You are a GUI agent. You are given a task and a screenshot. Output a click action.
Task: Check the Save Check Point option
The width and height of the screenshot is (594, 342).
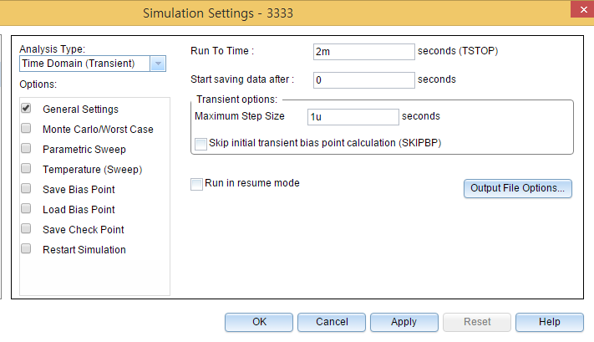26,229
